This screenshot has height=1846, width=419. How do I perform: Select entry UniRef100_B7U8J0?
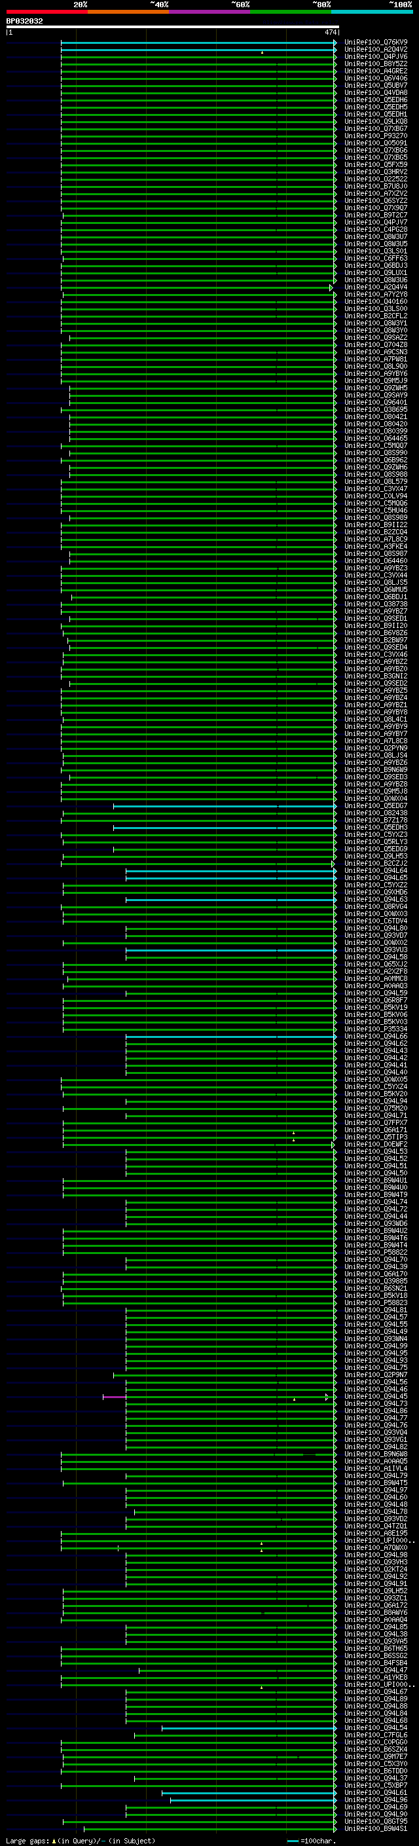point(375,187)
